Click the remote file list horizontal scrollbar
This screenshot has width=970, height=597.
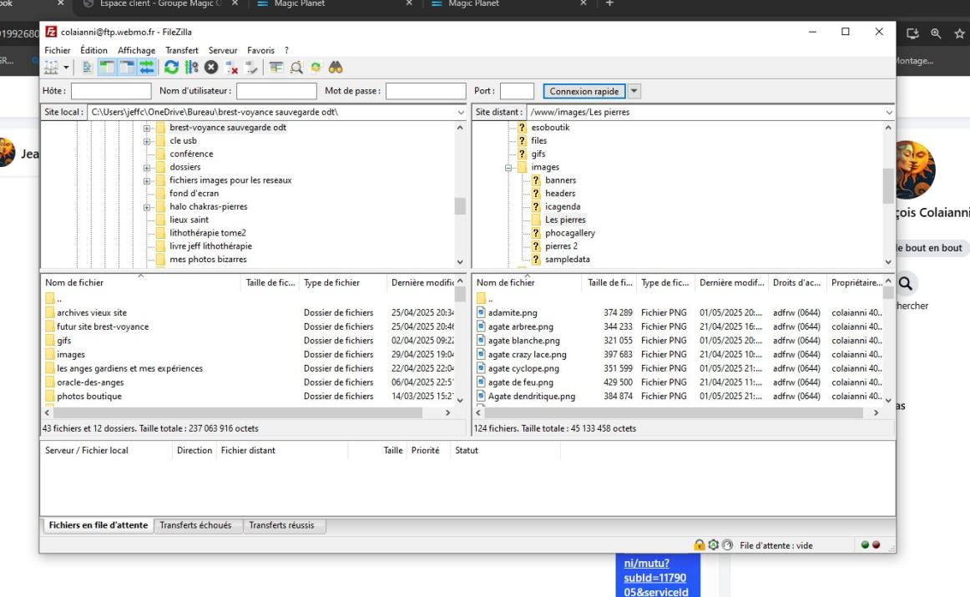coord(674,412)
